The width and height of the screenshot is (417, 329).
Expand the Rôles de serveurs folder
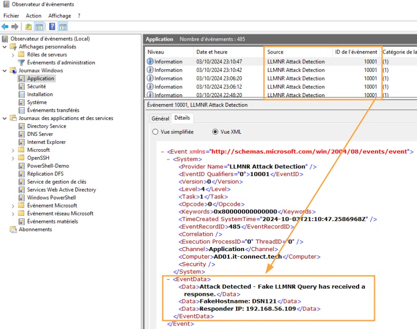(x=13, y=54)
